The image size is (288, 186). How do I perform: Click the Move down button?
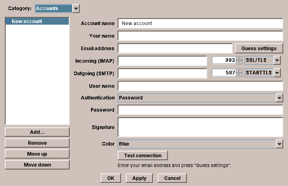click(37, 165)
